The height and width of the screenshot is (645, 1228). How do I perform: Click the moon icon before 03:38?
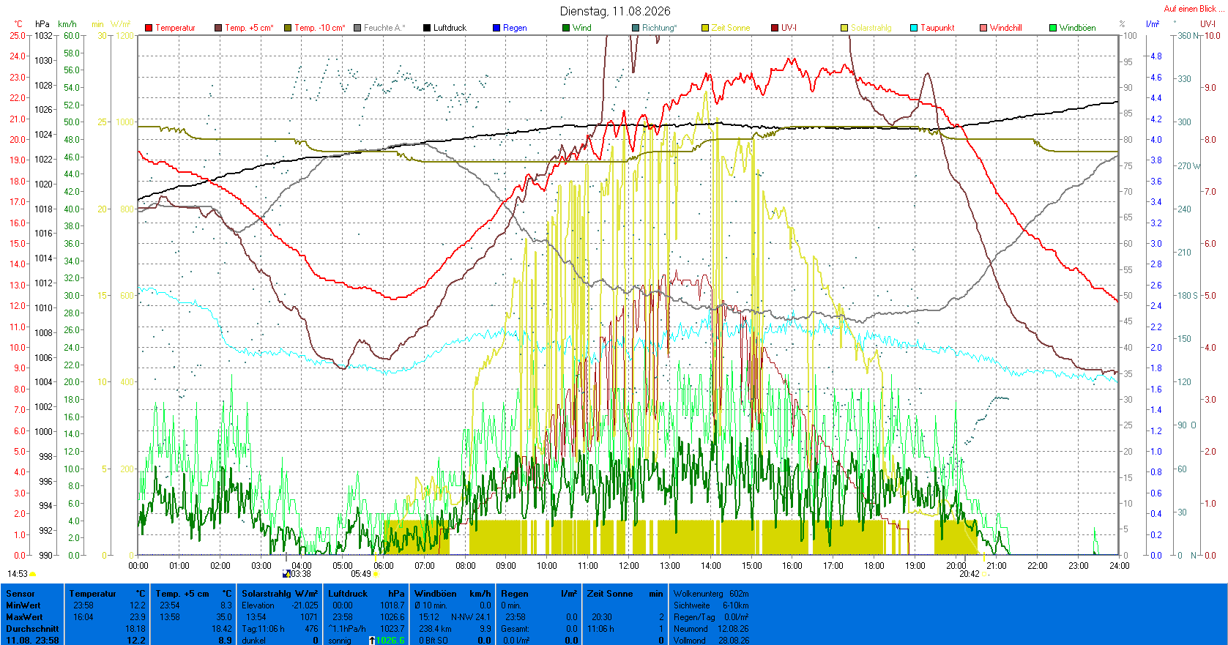coord(286,574)
